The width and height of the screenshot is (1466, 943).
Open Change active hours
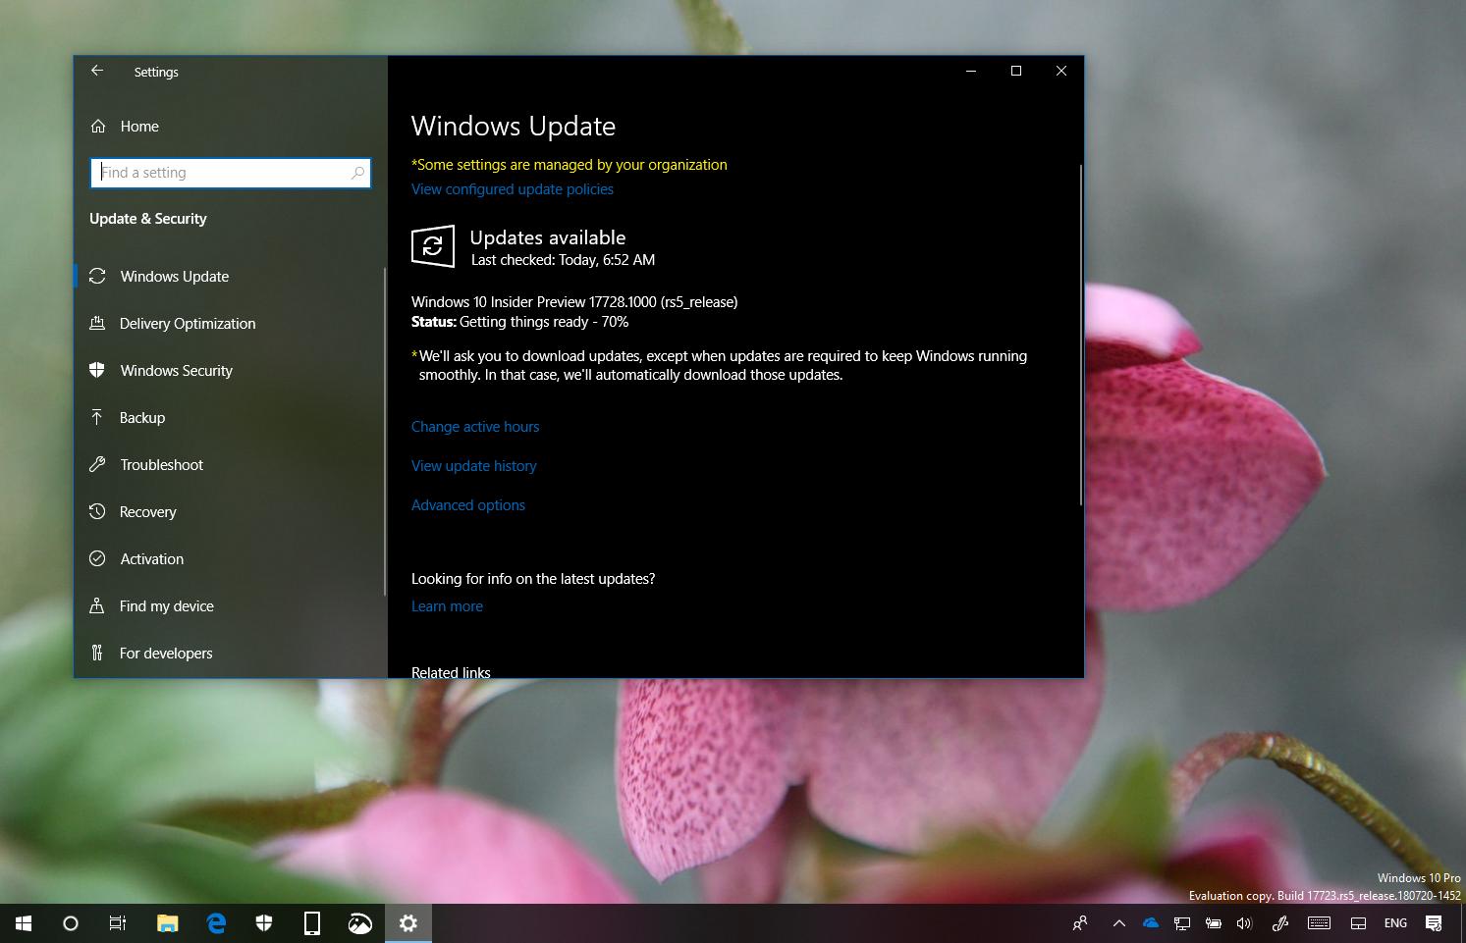(x=475, y=426)
